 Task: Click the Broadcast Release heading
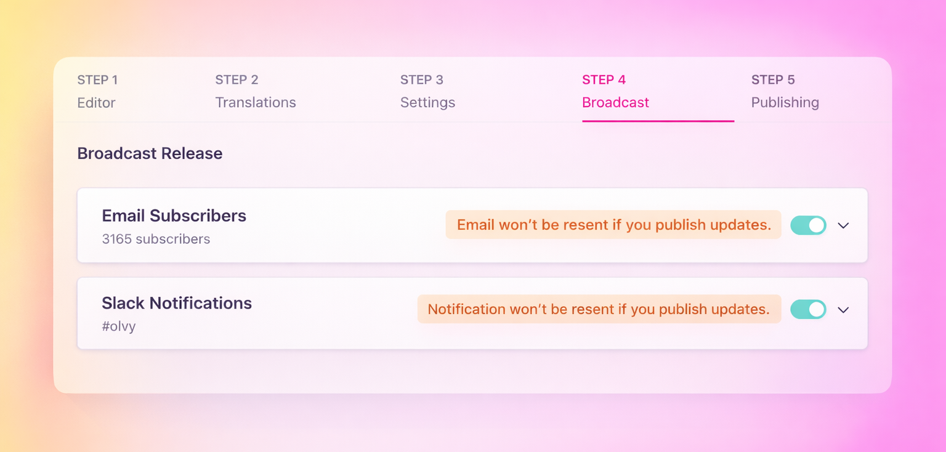[x=150, y=153]
